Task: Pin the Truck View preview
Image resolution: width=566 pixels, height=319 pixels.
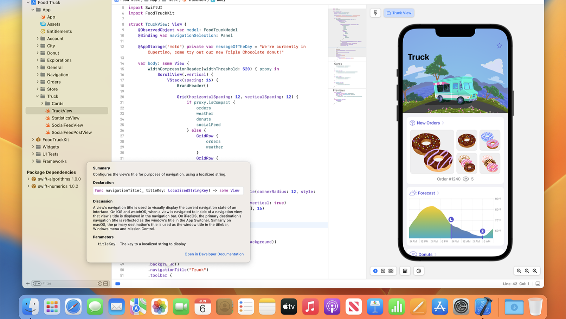Action: [375, 13]
